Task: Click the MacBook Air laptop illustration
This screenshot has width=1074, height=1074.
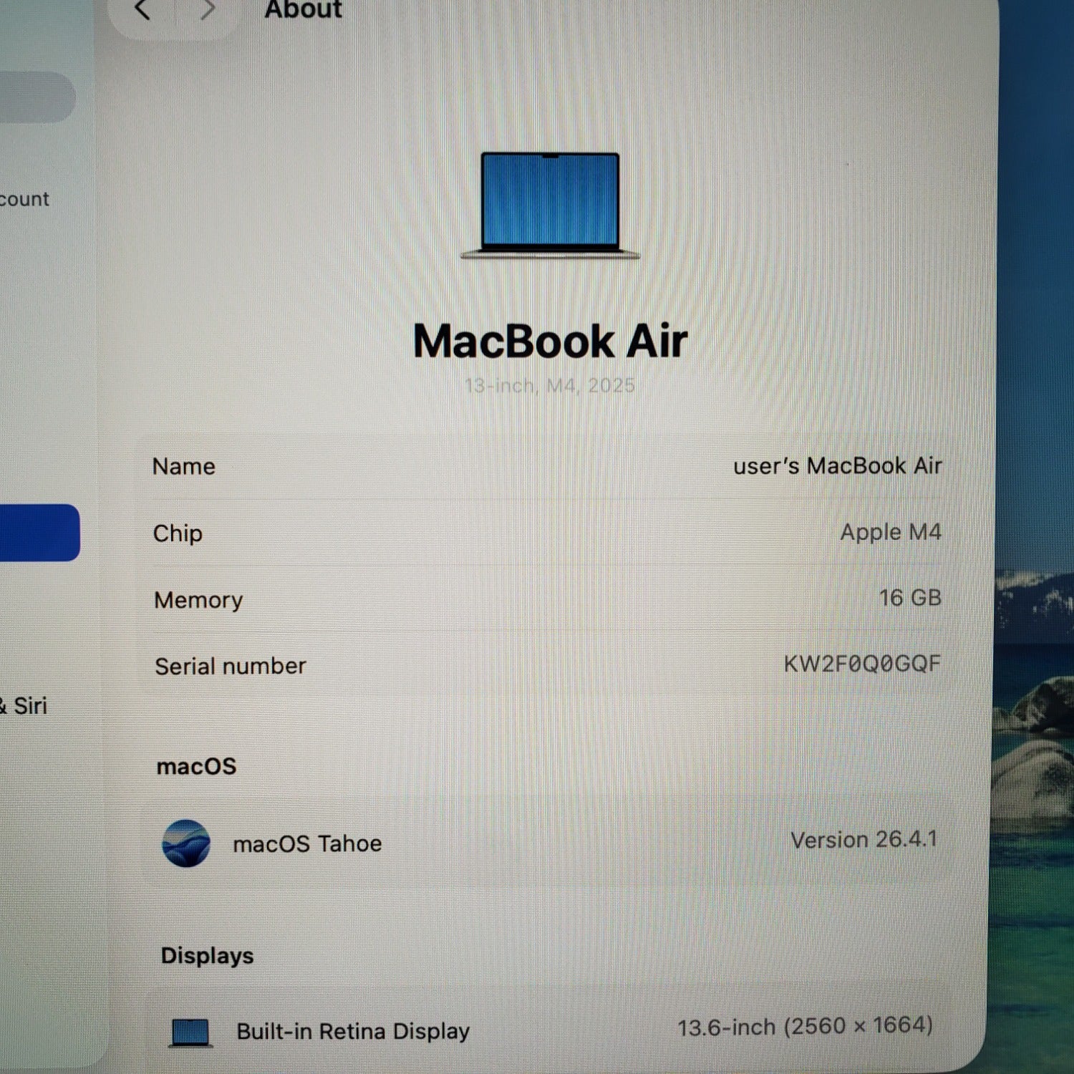Action: point(550,205)
